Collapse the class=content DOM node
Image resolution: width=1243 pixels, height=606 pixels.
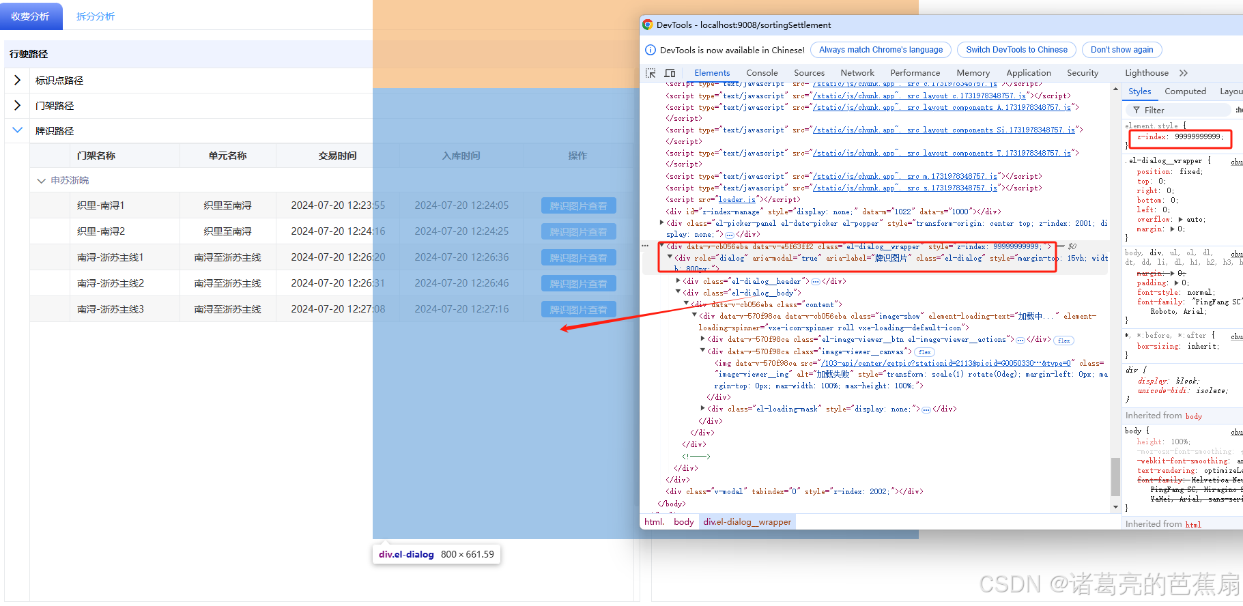coord(686,304)
